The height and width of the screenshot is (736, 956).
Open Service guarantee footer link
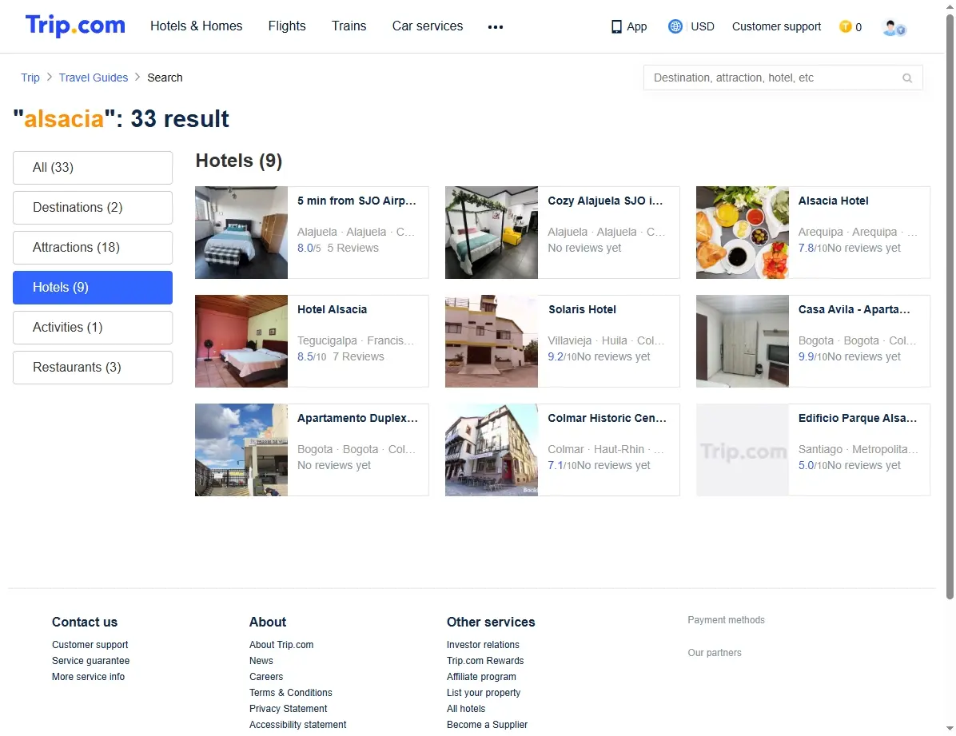click(91, 660)
